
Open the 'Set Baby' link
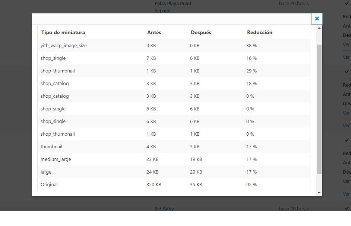click(164, 209)
